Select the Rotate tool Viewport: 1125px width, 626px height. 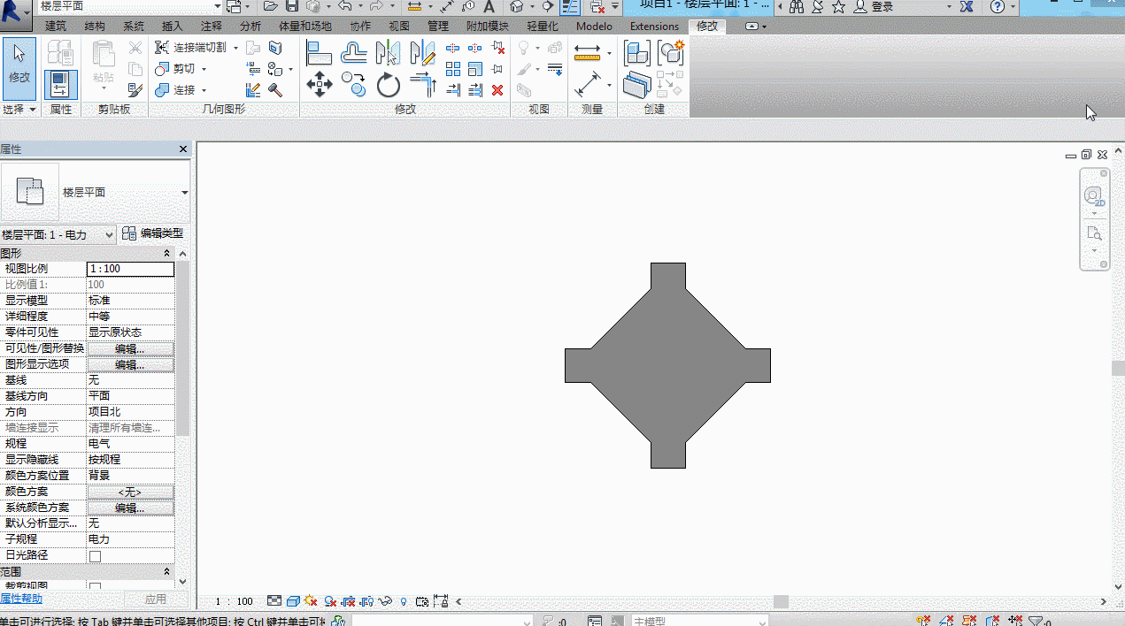pos(389,86)
